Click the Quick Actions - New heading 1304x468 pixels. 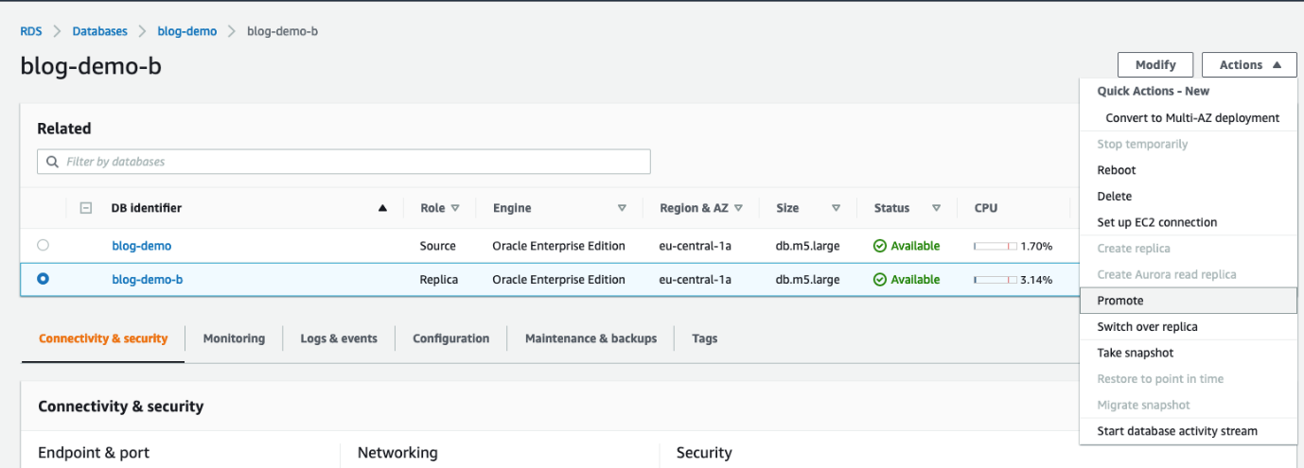(x=1153, y=92)
